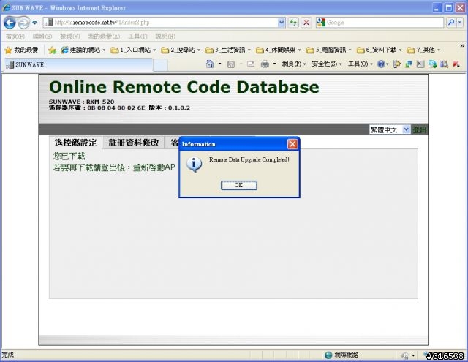This screenshot has height=362, width=468.
Task: Open a new blank browser tab
Action: pyautogui.click(x=160, y=65)
